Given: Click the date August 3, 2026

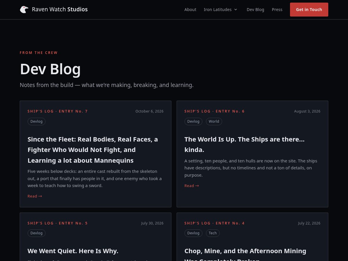Looking at the screenshot, I should 307,111.
